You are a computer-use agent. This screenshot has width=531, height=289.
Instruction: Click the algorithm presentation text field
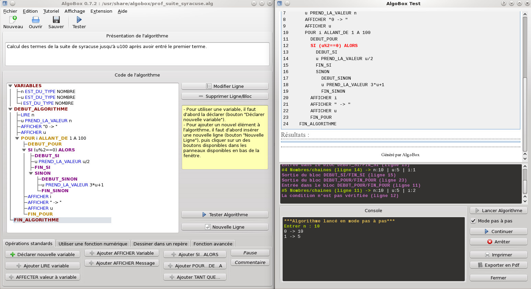[x=137, y=54]
